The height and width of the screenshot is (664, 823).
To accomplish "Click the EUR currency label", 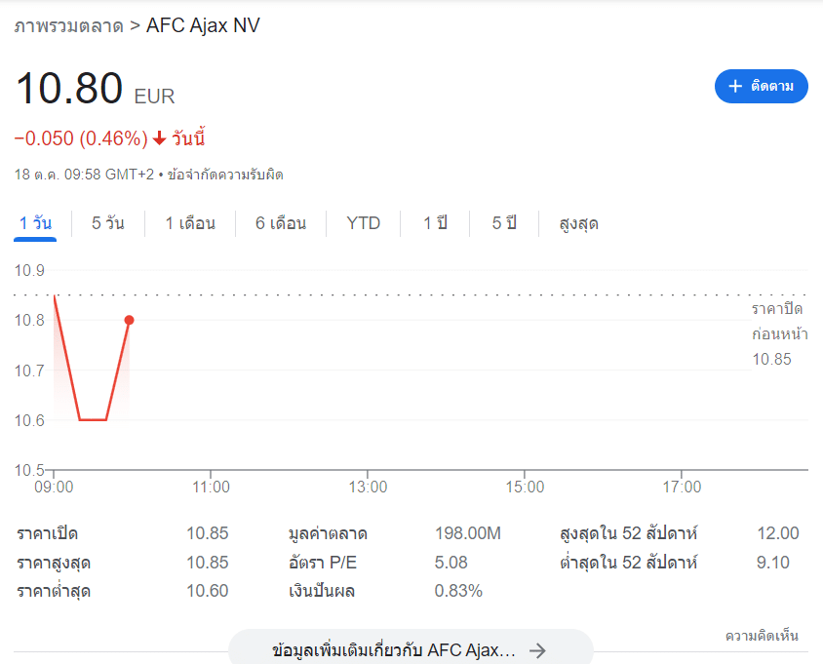I will click(154, 97).
